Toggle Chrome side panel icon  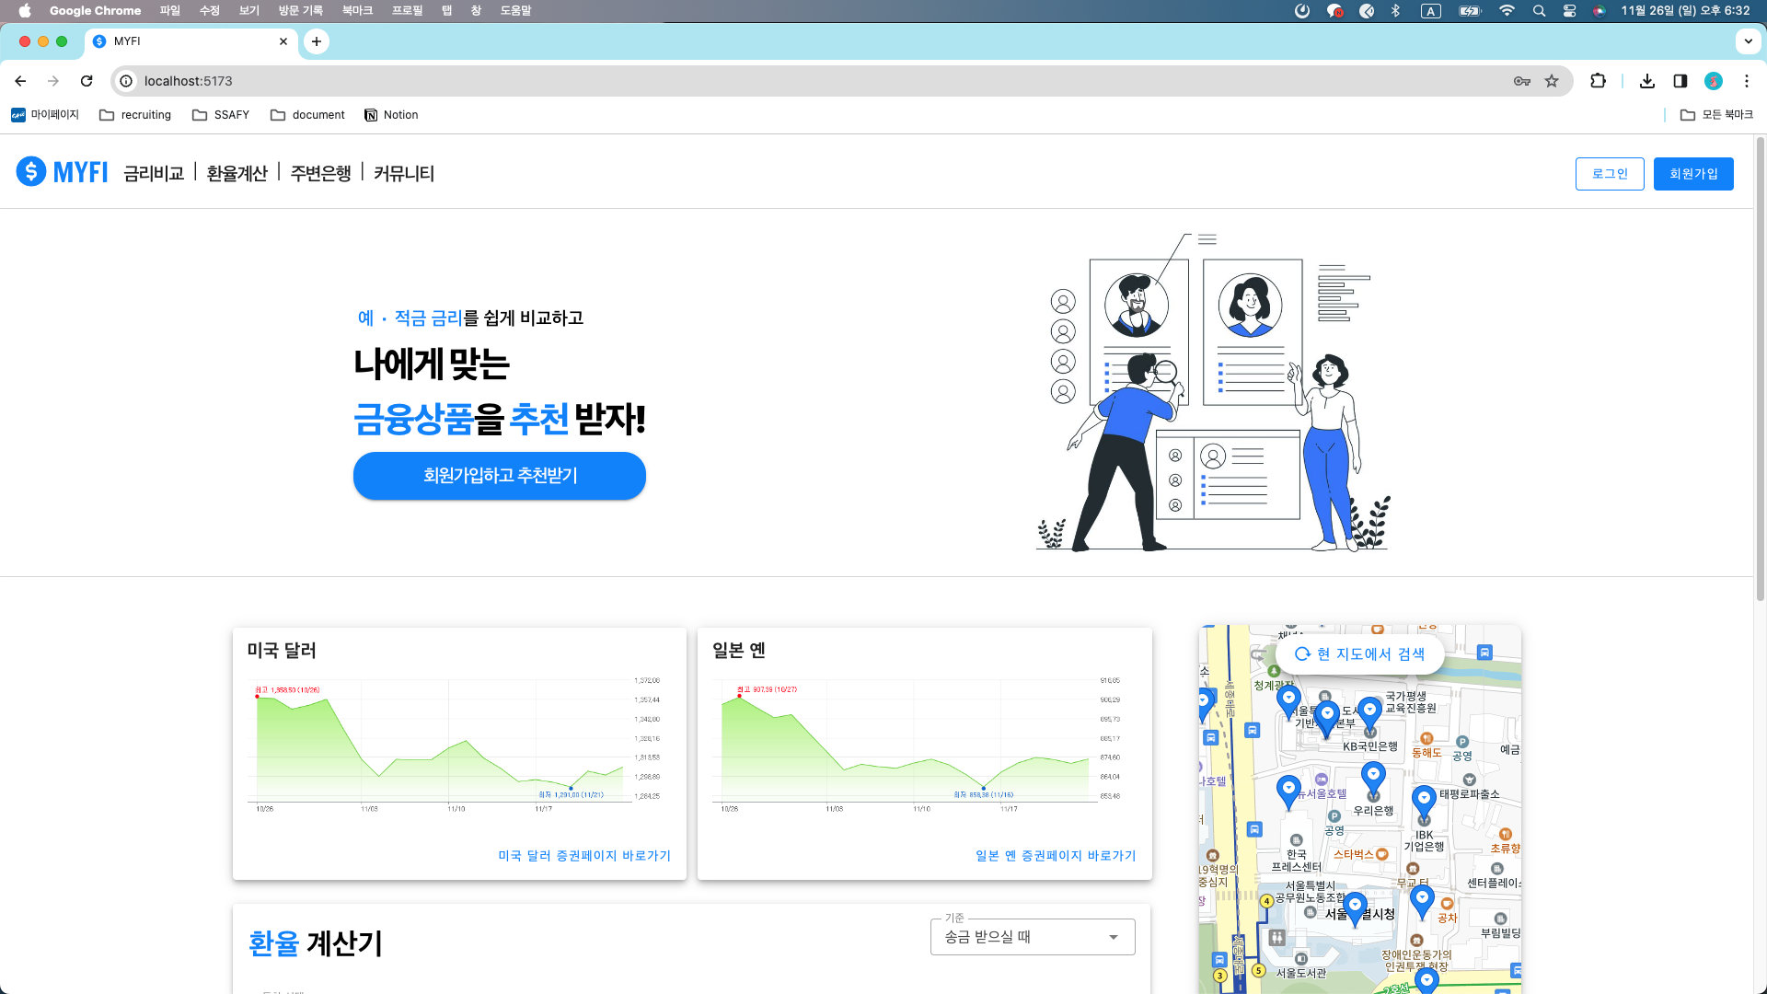(x=1680, y=81)
